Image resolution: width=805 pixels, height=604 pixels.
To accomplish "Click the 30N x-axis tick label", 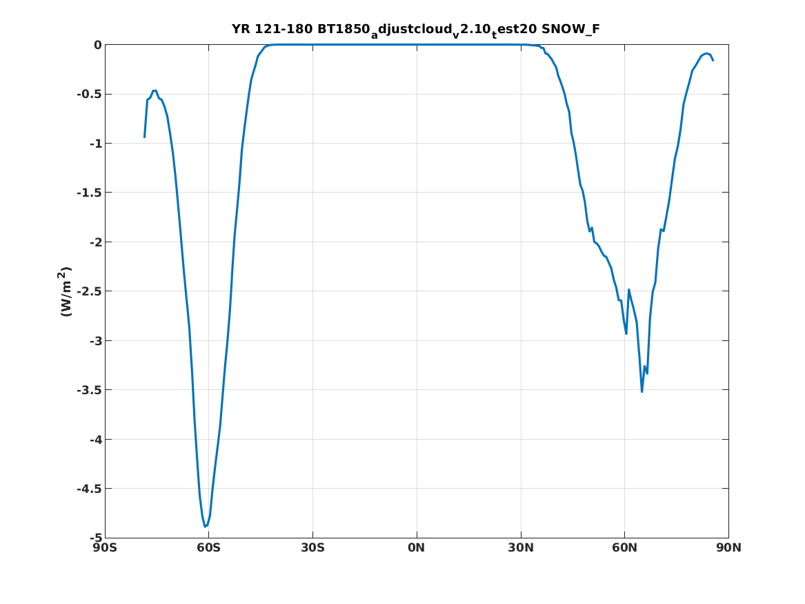I will tap(521, 548).
